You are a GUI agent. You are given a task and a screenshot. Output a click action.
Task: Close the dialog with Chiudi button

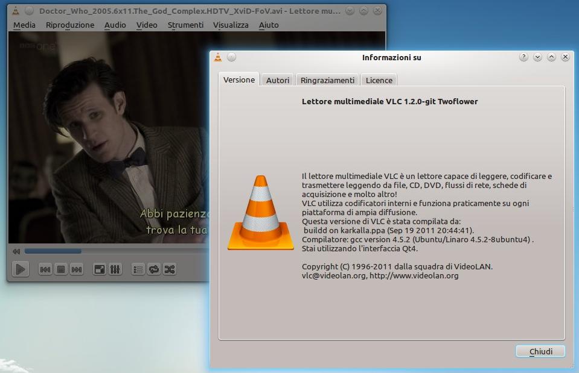(x=540, y=352)
